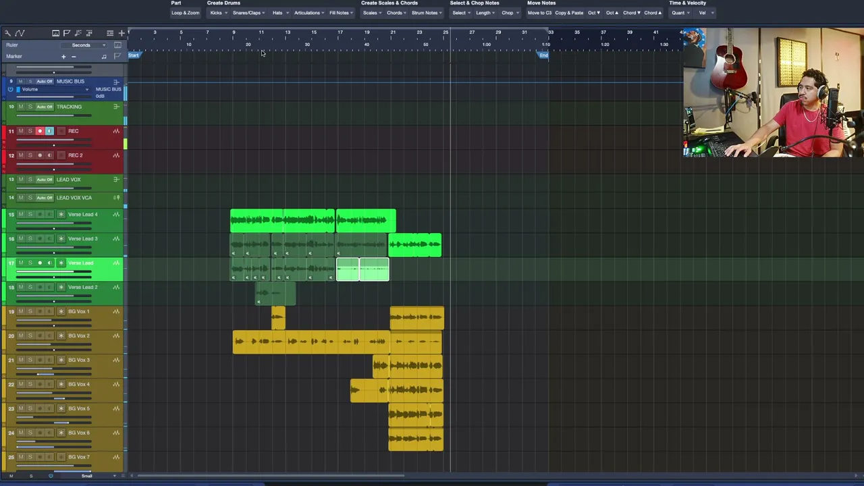
Task: Open the Vel macro menu
Action: 703,13
